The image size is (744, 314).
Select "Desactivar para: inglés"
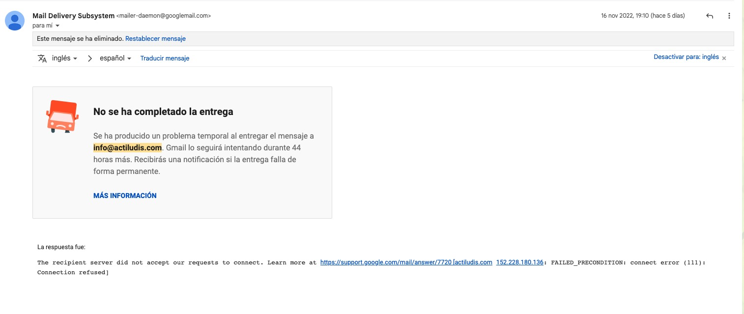click(x=686, y=57)
